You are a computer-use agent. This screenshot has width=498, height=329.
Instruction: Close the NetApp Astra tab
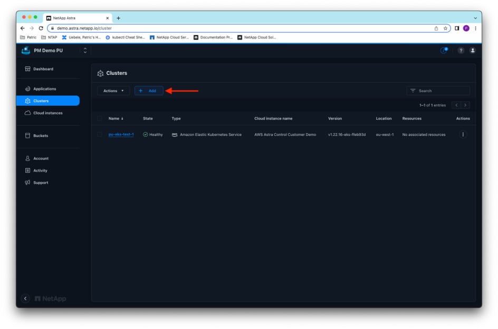point(107,18)
